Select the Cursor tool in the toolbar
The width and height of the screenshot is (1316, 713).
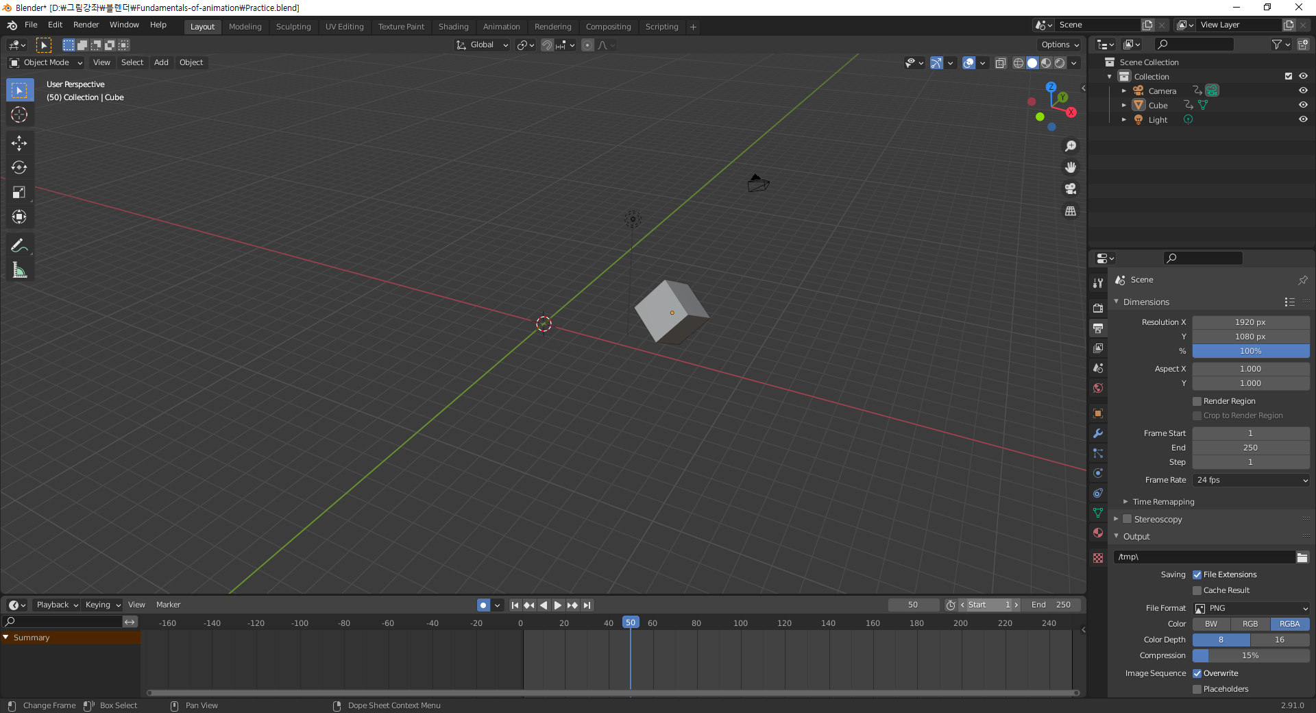[19, 114]
